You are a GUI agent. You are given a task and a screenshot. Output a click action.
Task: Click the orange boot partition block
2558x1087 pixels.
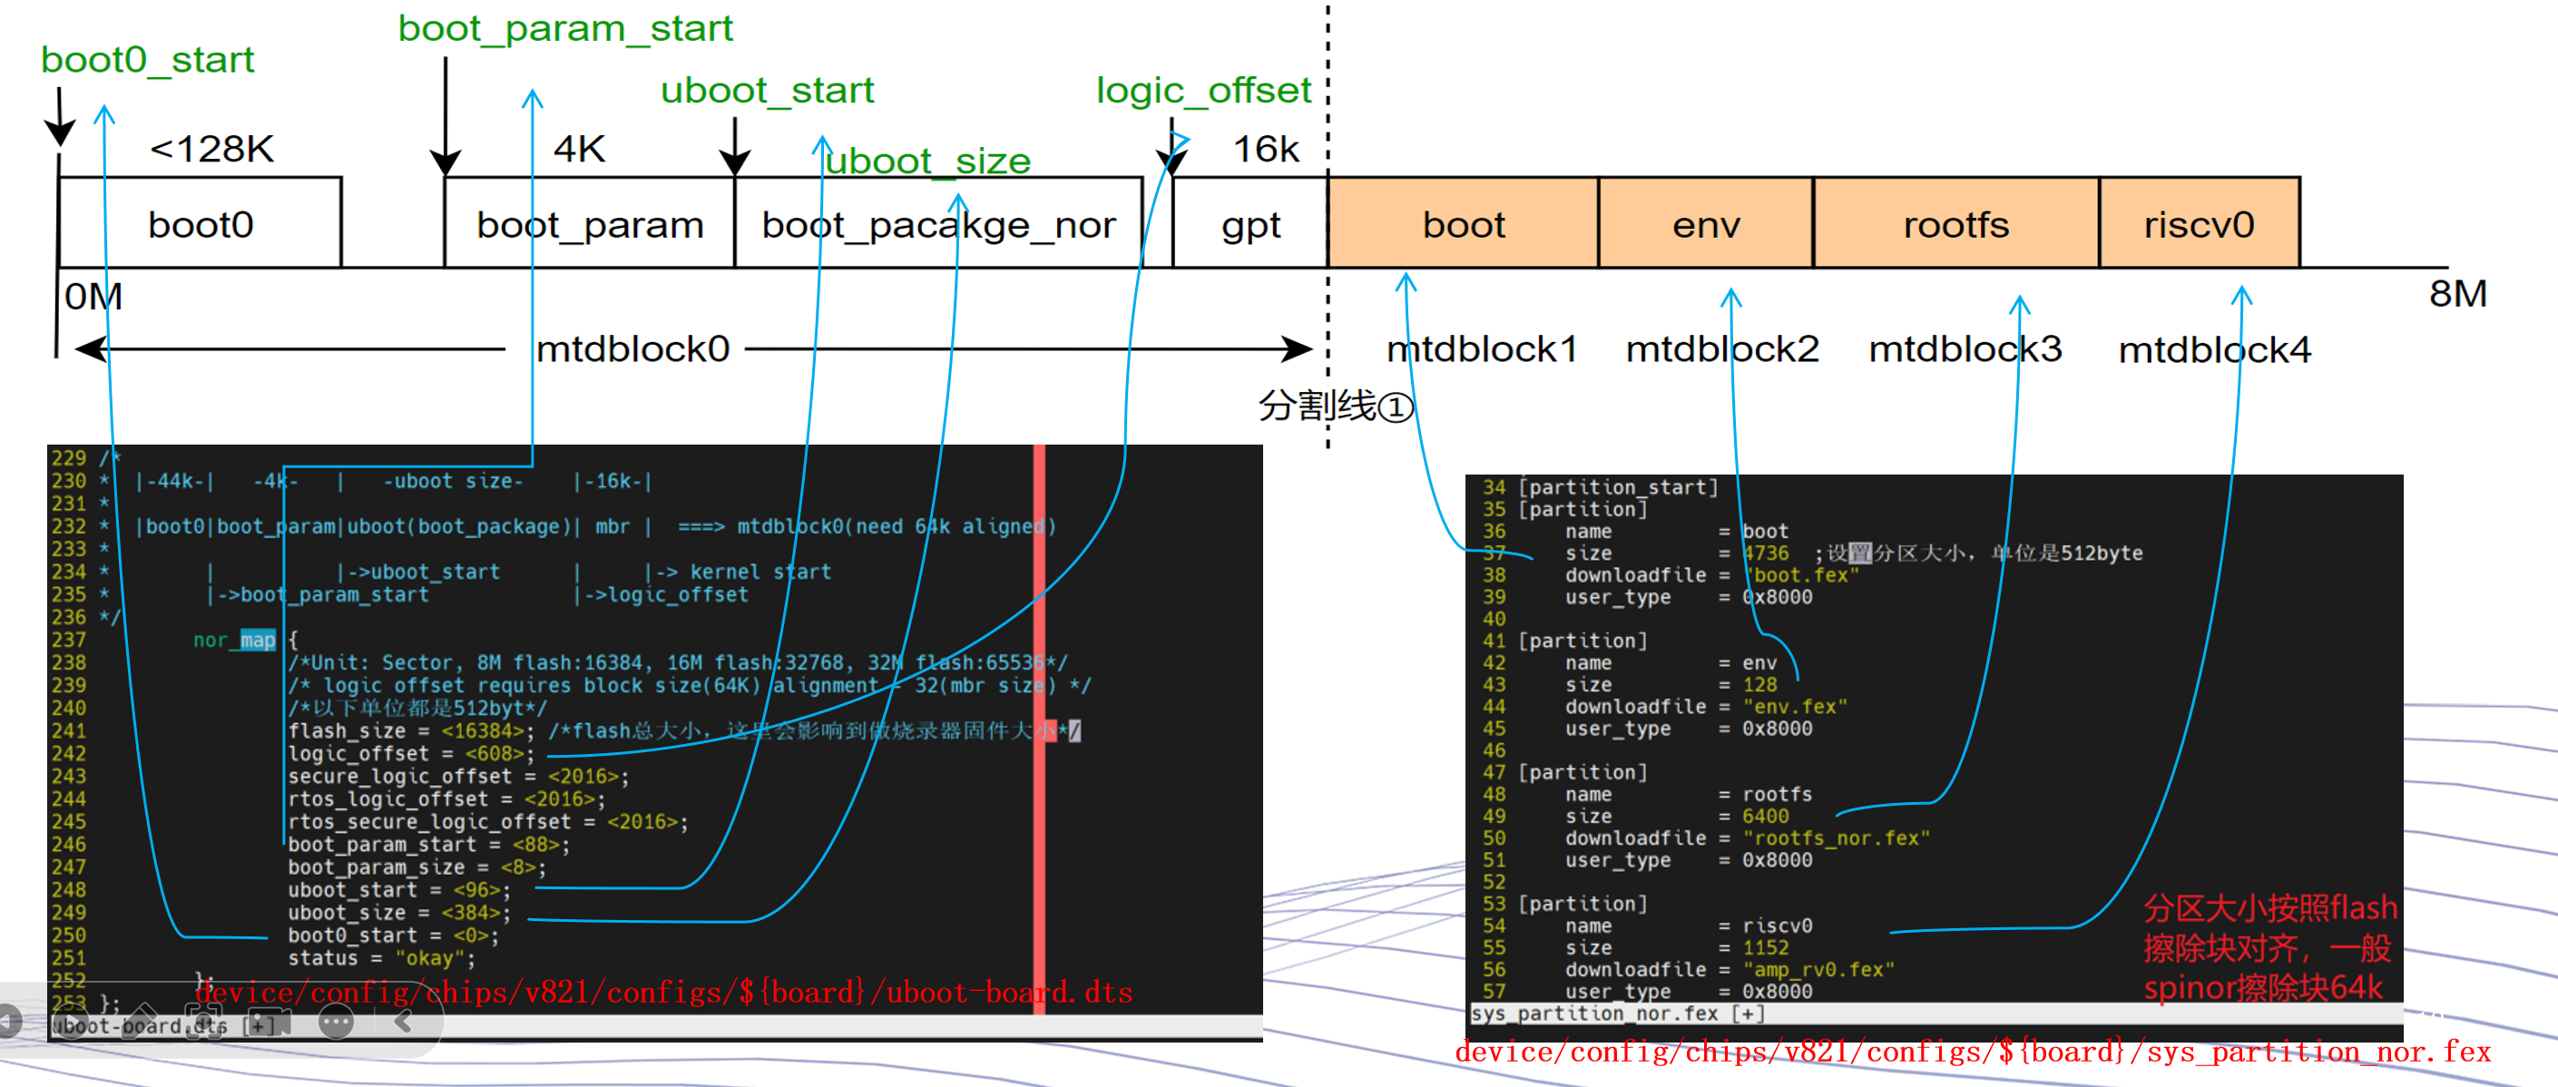pyautogui.click(x=1464, y=224)
